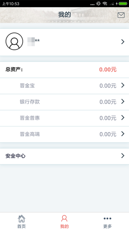Image resolution: width=129 pixels, height=230 pixels.
Task: Open 安全中心 chevron arrow
Action: pyautogui.click(x=123, y=156)
